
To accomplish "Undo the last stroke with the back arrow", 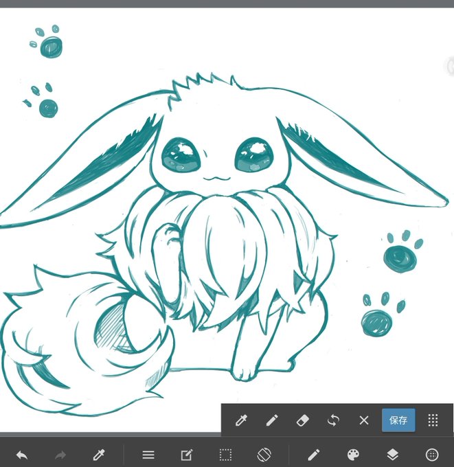I will point(22,455).
